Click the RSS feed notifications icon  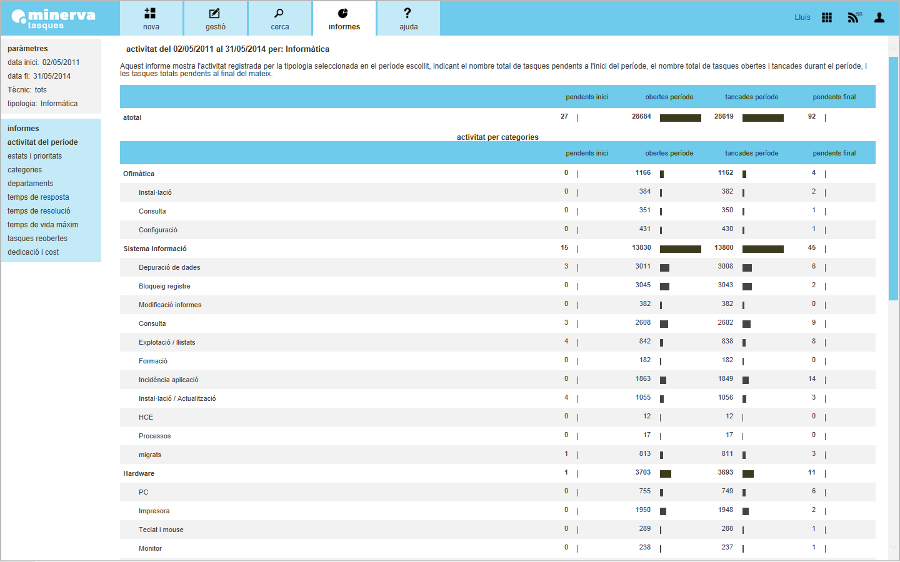(853, 17)
